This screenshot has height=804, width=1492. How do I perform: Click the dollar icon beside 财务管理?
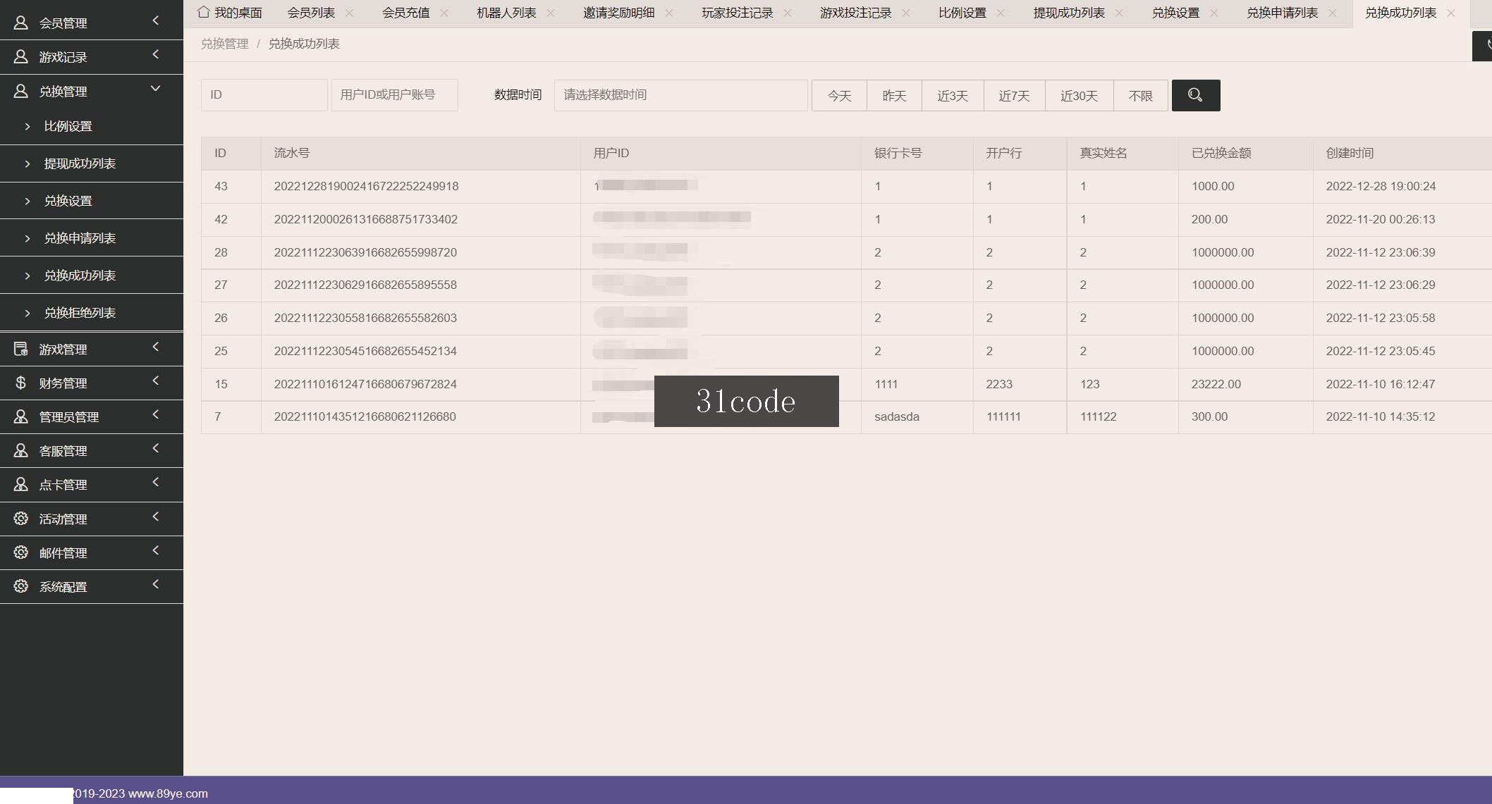(x=21, y=383)
